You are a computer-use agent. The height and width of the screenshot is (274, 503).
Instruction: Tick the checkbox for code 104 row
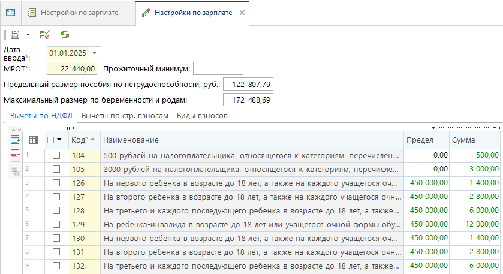tap(56, 155)
